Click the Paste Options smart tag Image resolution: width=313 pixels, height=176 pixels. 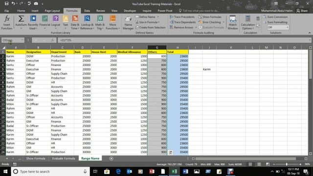click(170, 153)
